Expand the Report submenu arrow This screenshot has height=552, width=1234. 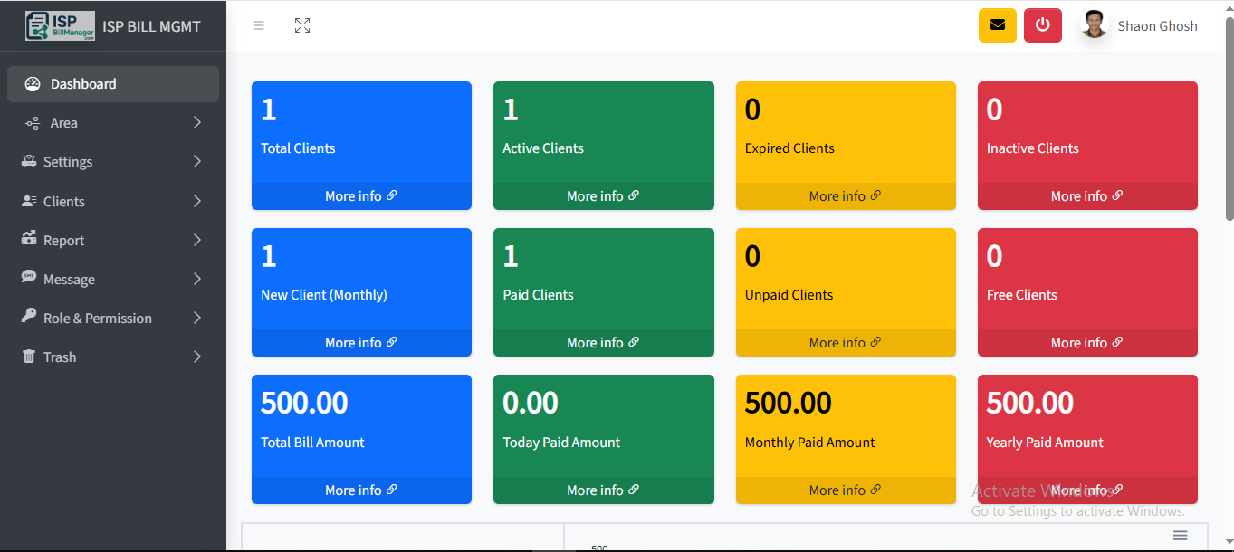(x=196, y=240)
